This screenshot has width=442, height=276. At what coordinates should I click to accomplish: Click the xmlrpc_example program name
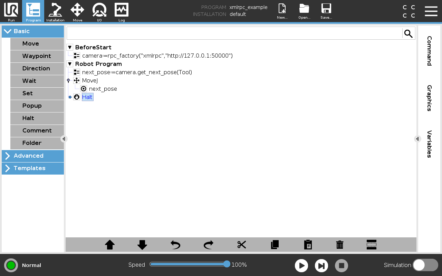[x=249, y=7]
